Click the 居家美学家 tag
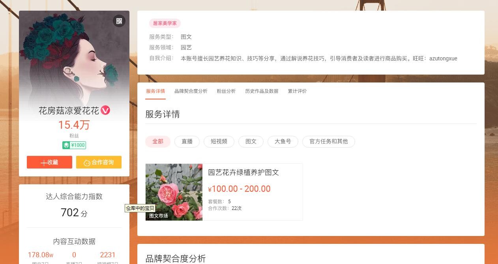498x264 pixels. point(165,23)
